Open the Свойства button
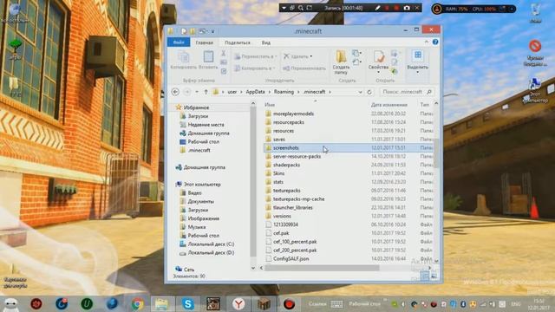The width and height of the screenshot is (555, 312). (x=378, y=62)
